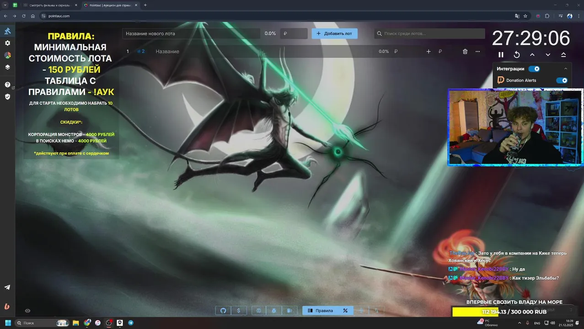Open the browser three-dot menu
This screenshot has height=329, width=584.
(x=579, y=16)
